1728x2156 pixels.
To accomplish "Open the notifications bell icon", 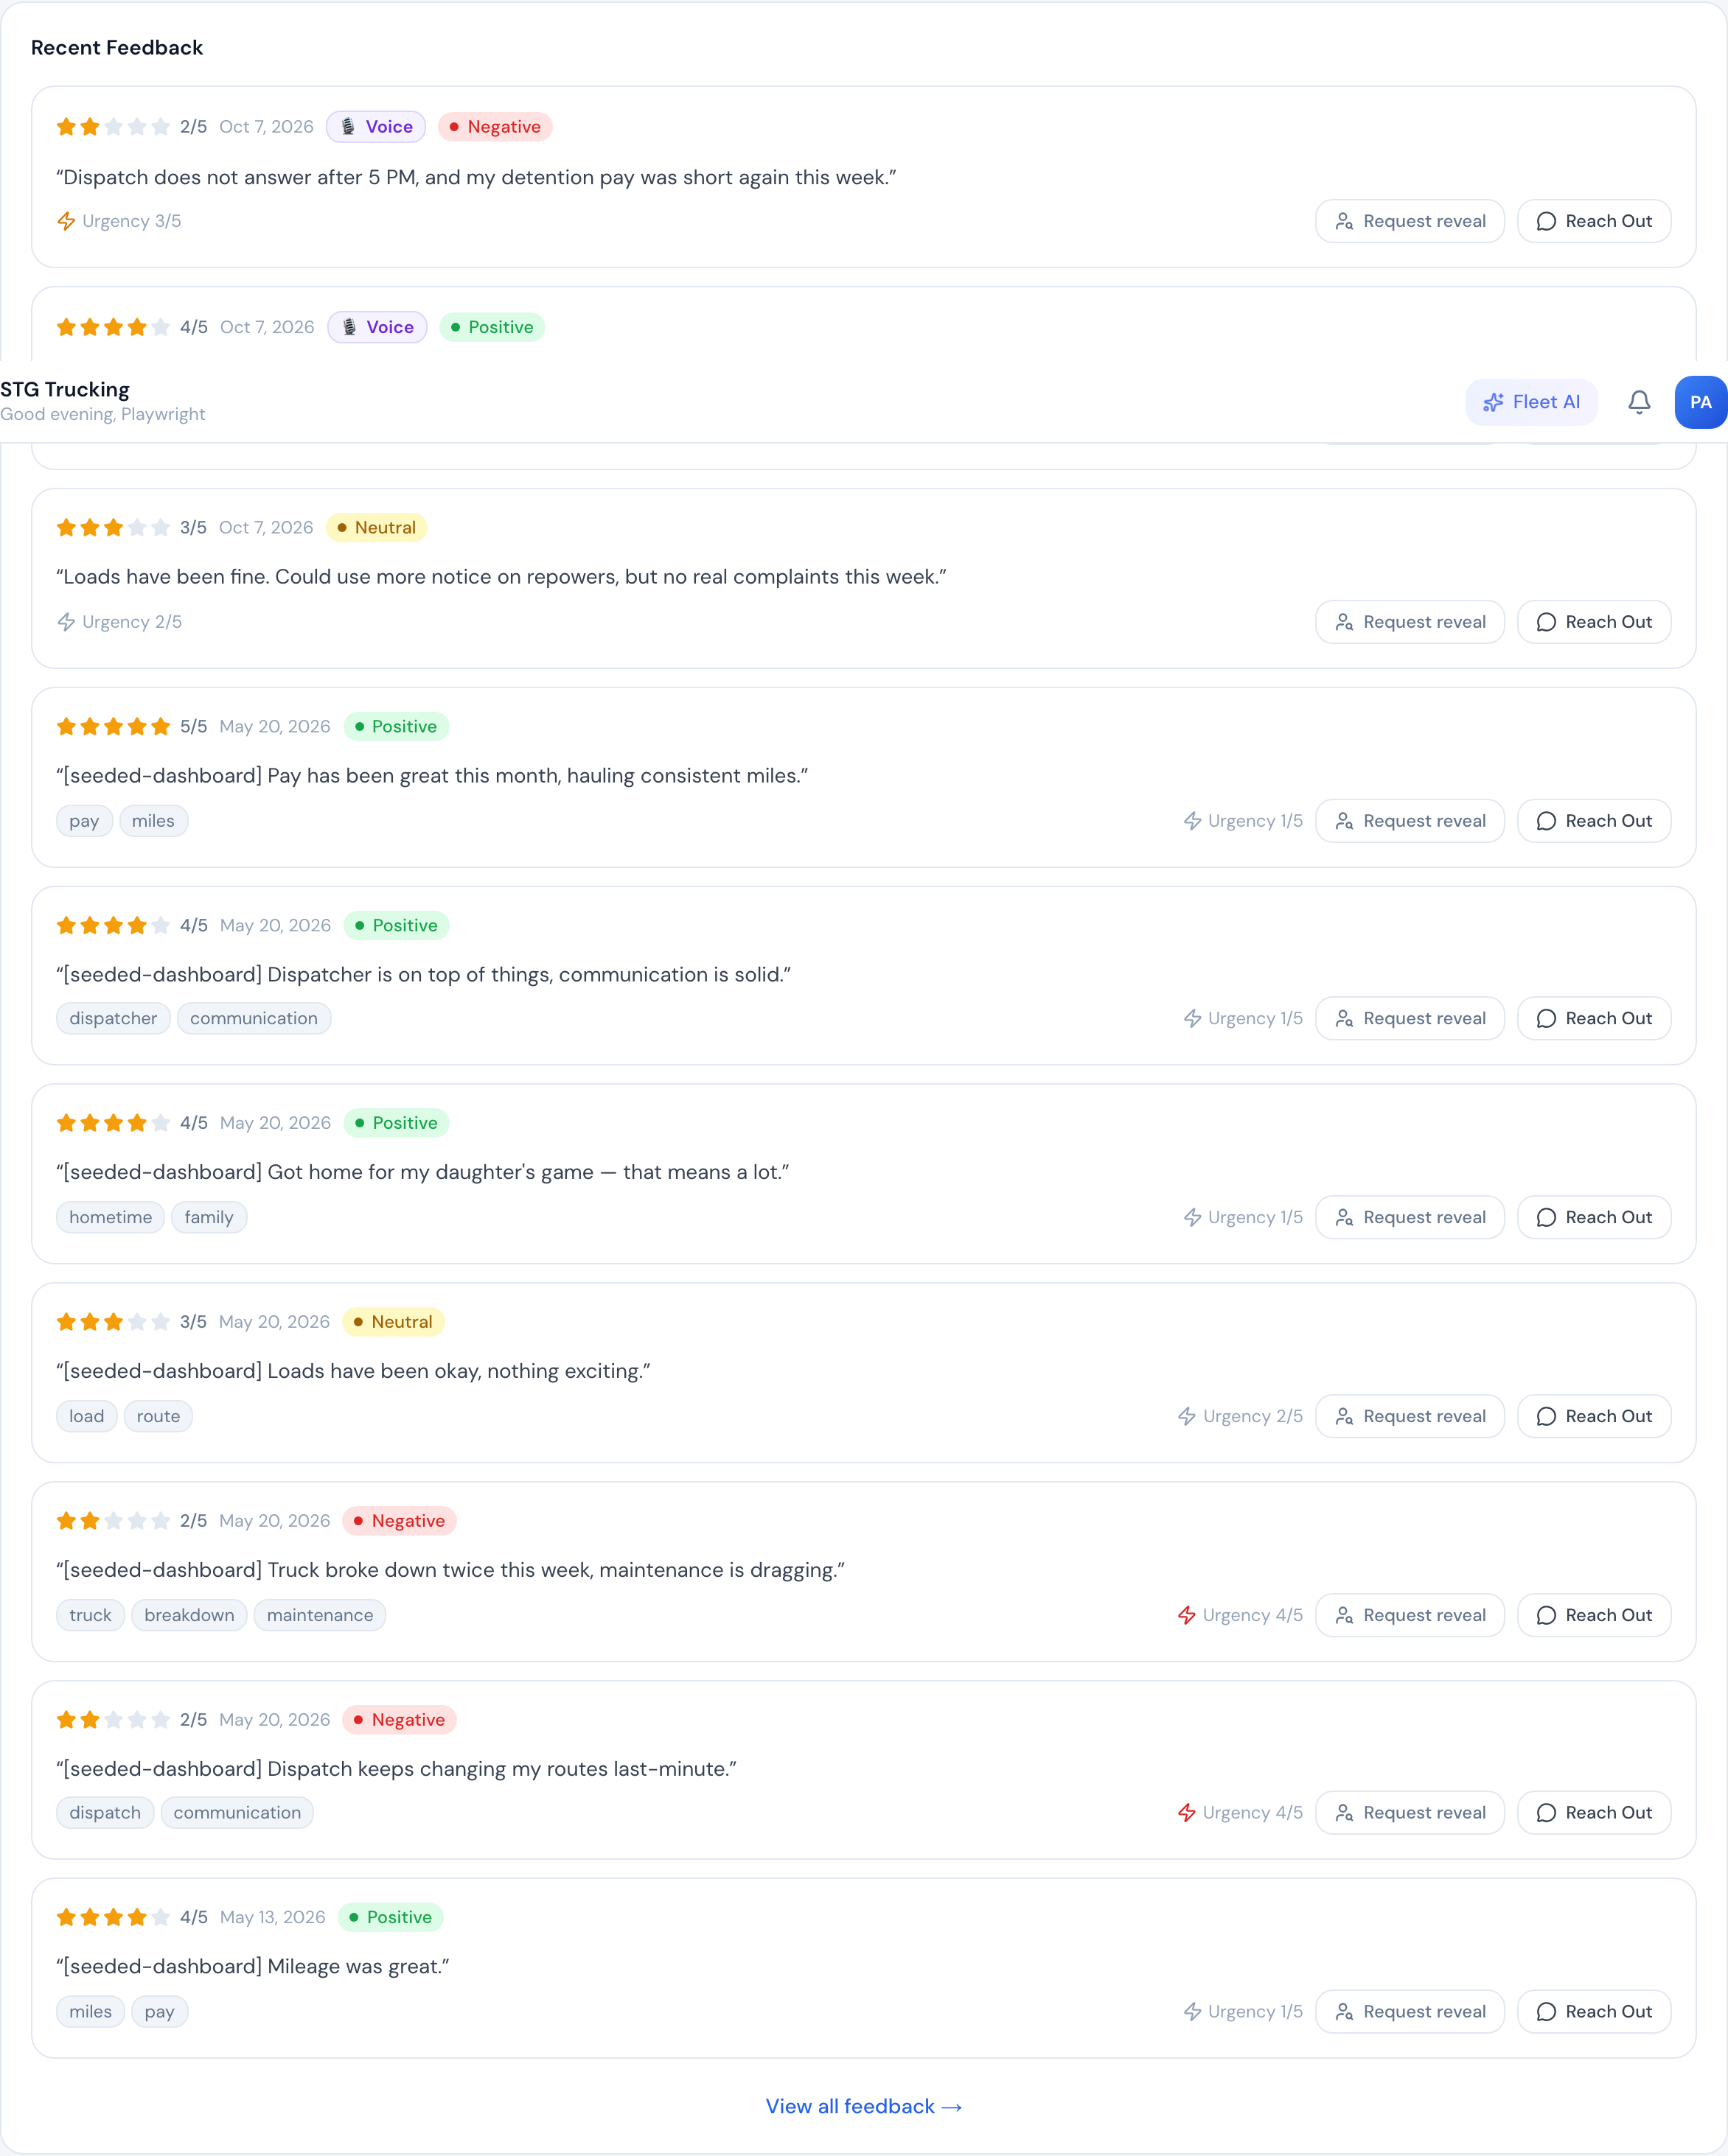I will point(1639,402).
